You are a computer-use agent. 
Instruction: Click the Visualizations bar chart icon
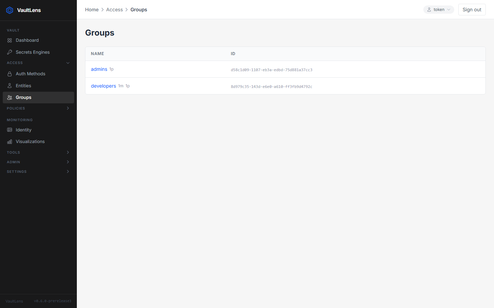[x=10, y=142]
